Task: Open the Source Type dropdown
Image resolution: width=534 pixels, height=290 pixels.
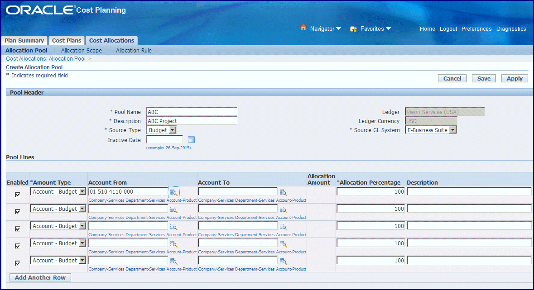Action: [x=161, y=130]
